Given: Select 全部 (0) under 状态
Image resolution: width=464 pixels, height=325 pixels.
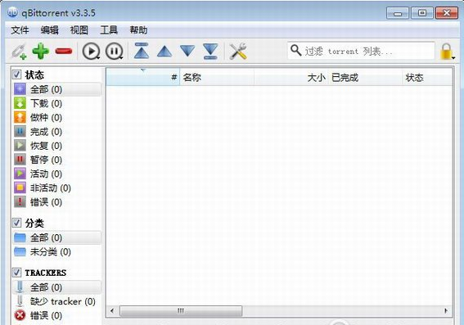Looking at the screenshot, I should [56, 89].
